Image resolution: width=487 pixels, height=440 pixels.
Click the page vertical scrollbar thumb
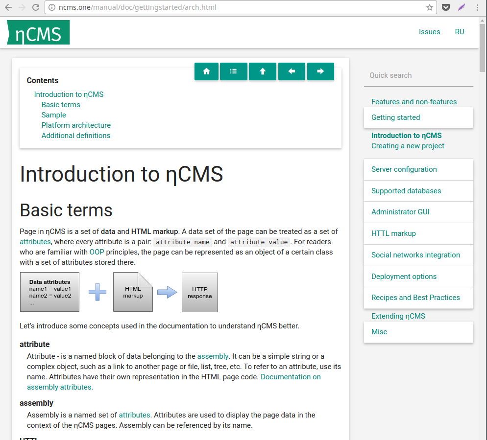[482, 47]
